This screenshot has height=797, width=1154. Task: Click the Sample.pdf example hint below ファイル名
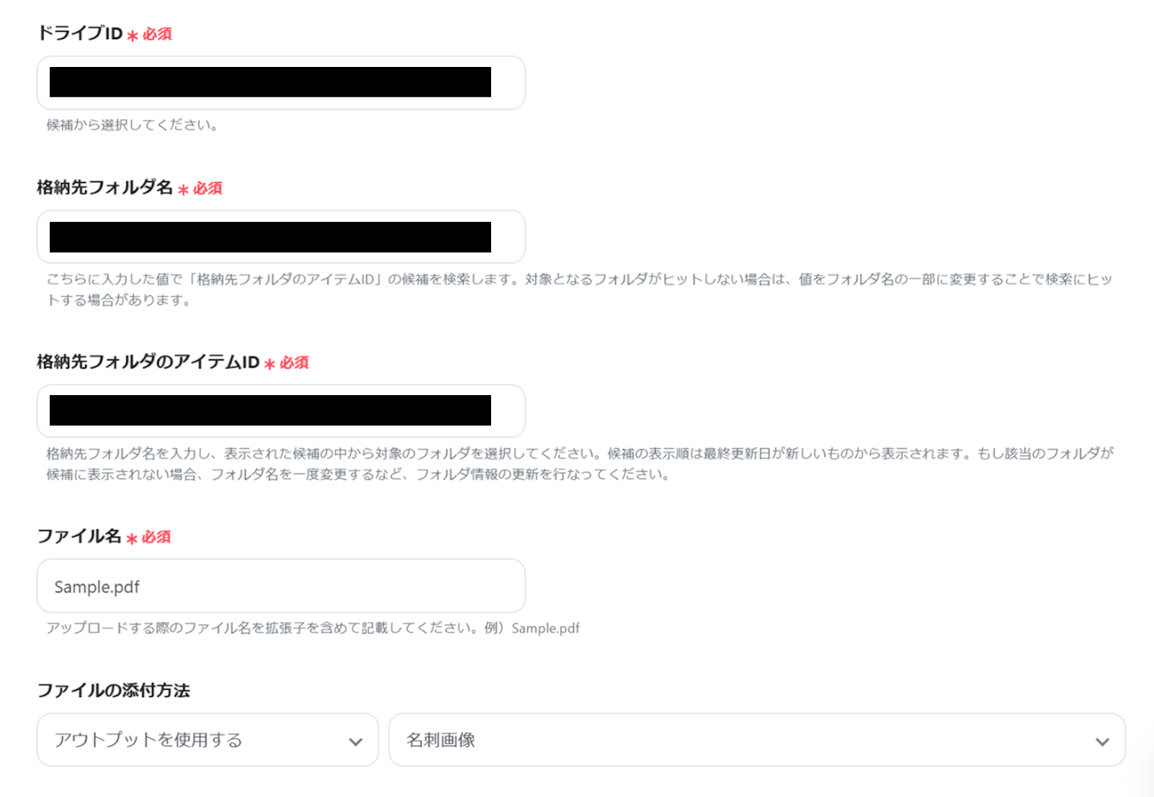[x=313, y=628]
